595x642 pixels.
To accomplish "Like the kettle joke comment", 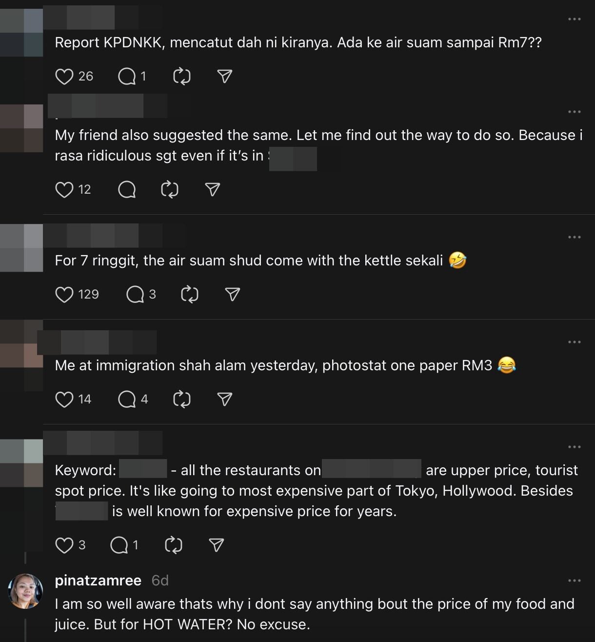I will 65,294.
